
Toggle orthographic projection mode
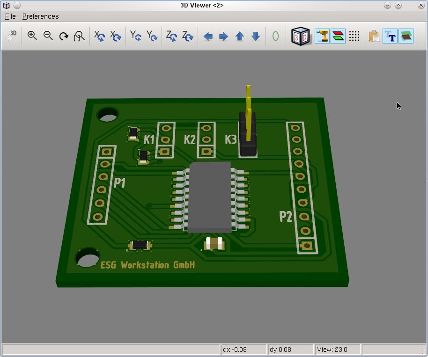(x=275, y=36)
